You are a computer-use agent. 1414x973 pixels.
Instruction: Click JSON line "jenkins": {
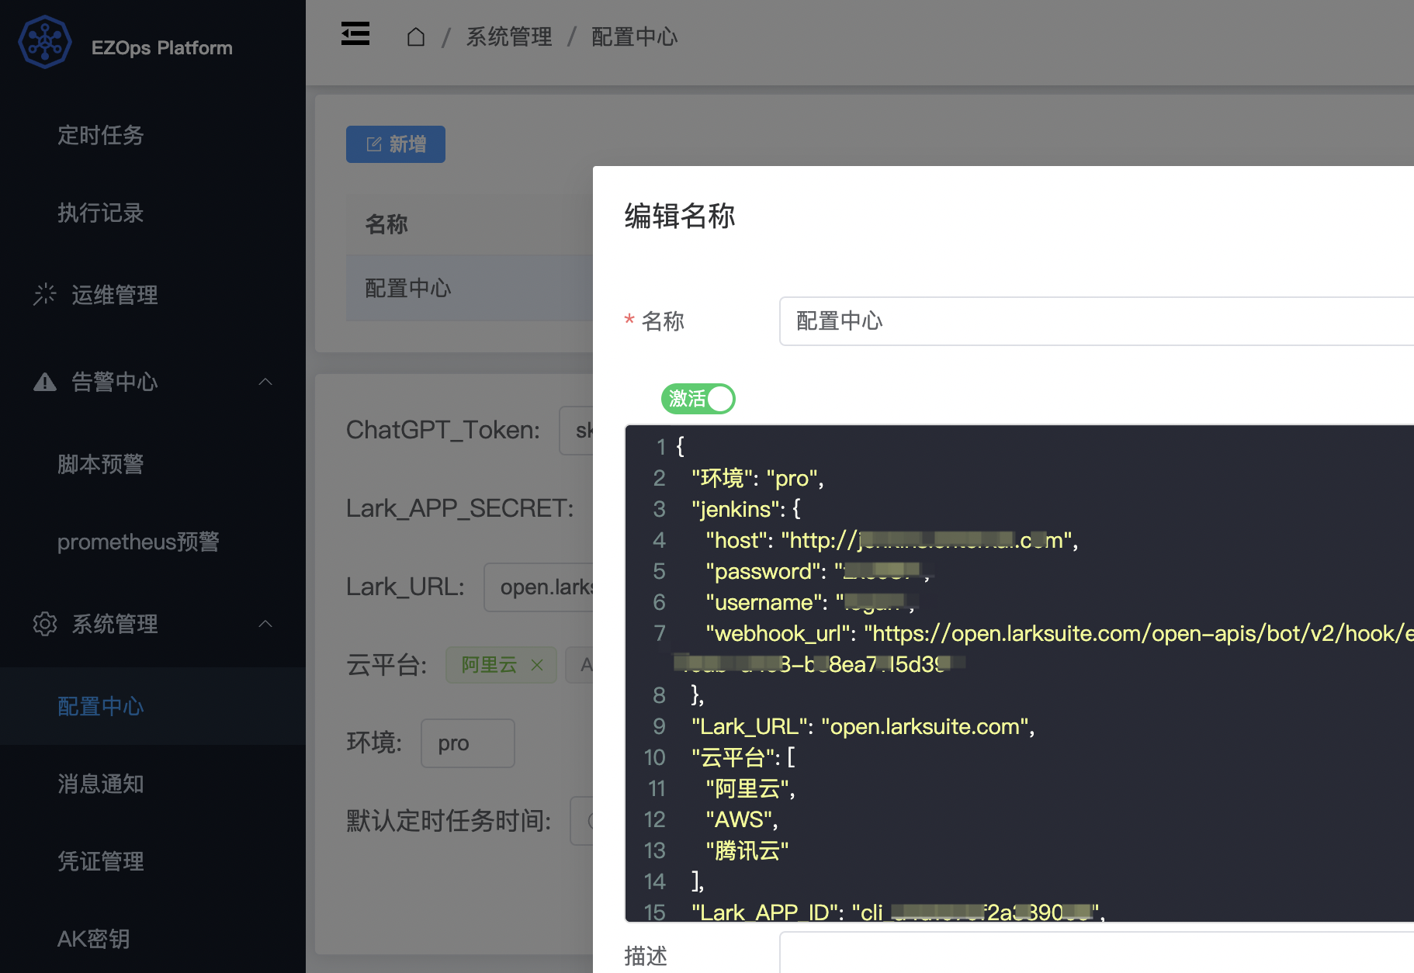(x=746, y=509)
